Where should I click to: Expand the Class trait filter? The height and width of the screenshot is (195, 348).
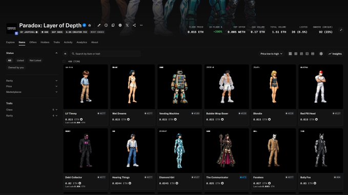31,110
